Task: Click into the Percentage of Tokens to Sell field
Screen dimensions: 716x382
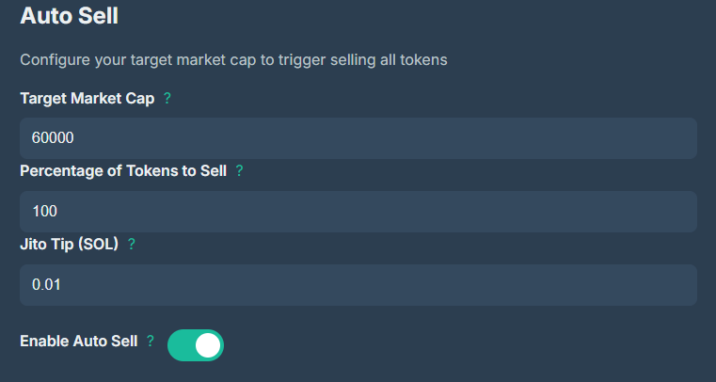Action: point(358,212)
